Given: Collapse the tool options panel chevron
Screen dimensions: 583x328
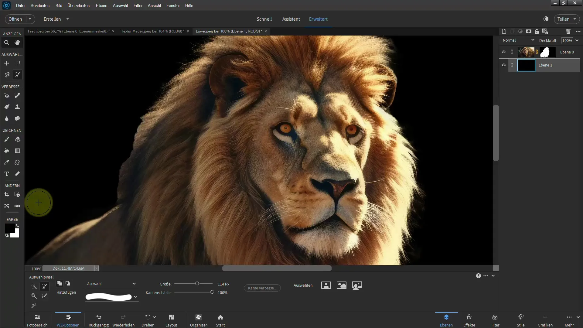Looking at the screenshot, I should pos(493,276).
